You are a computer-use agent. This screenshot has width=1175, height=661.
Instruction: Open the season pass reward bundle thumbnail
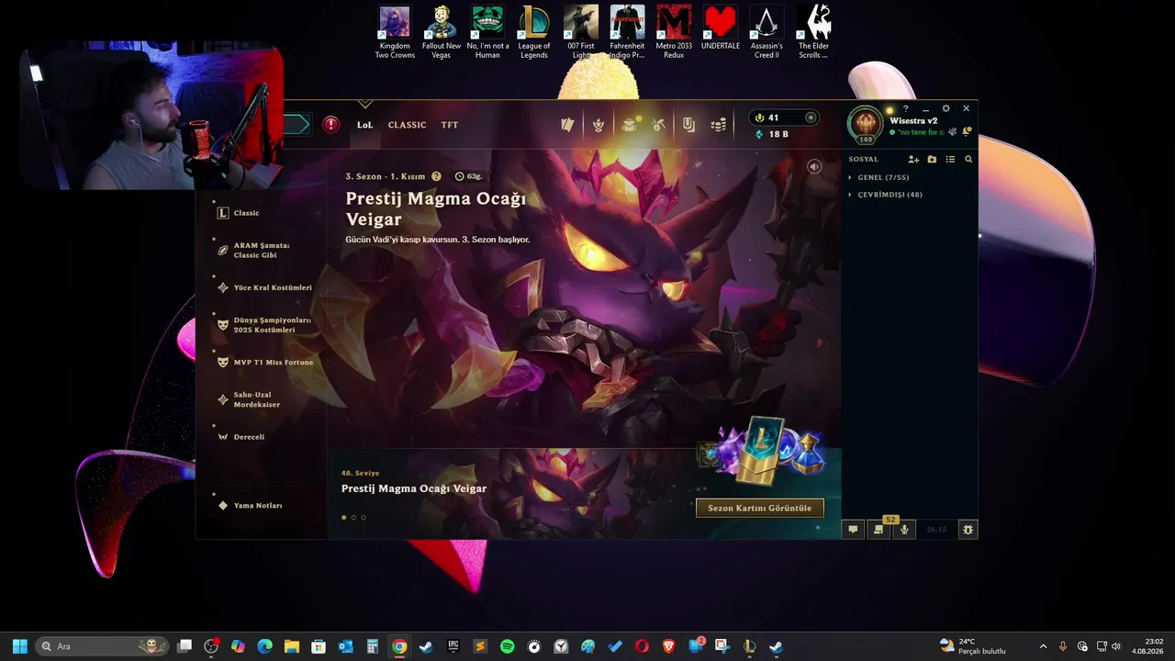[763, 452]
